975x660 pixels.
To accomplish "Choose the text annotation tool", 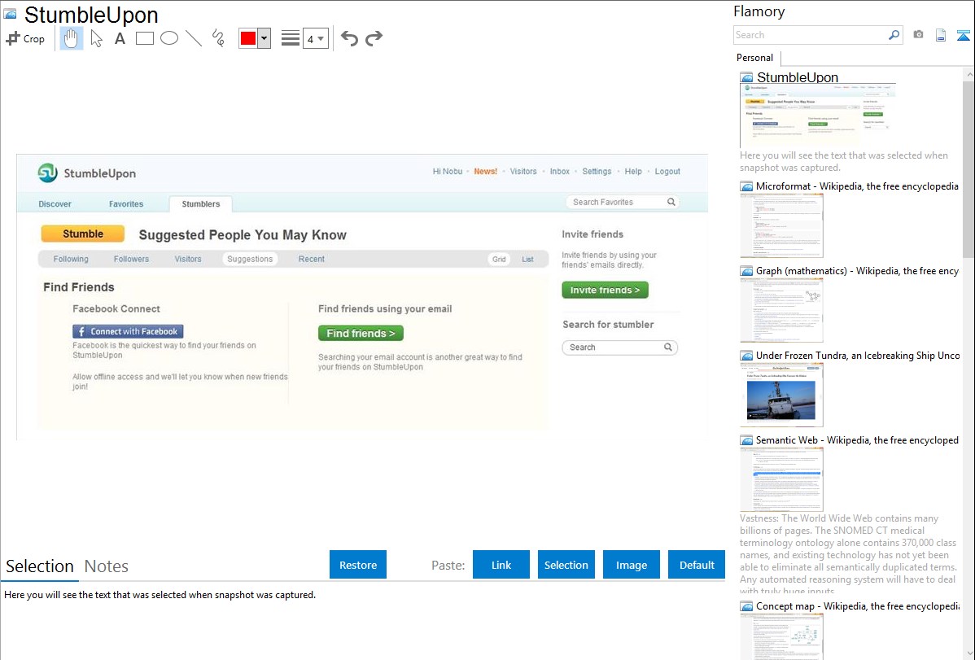I will click(x=120, y=38).
